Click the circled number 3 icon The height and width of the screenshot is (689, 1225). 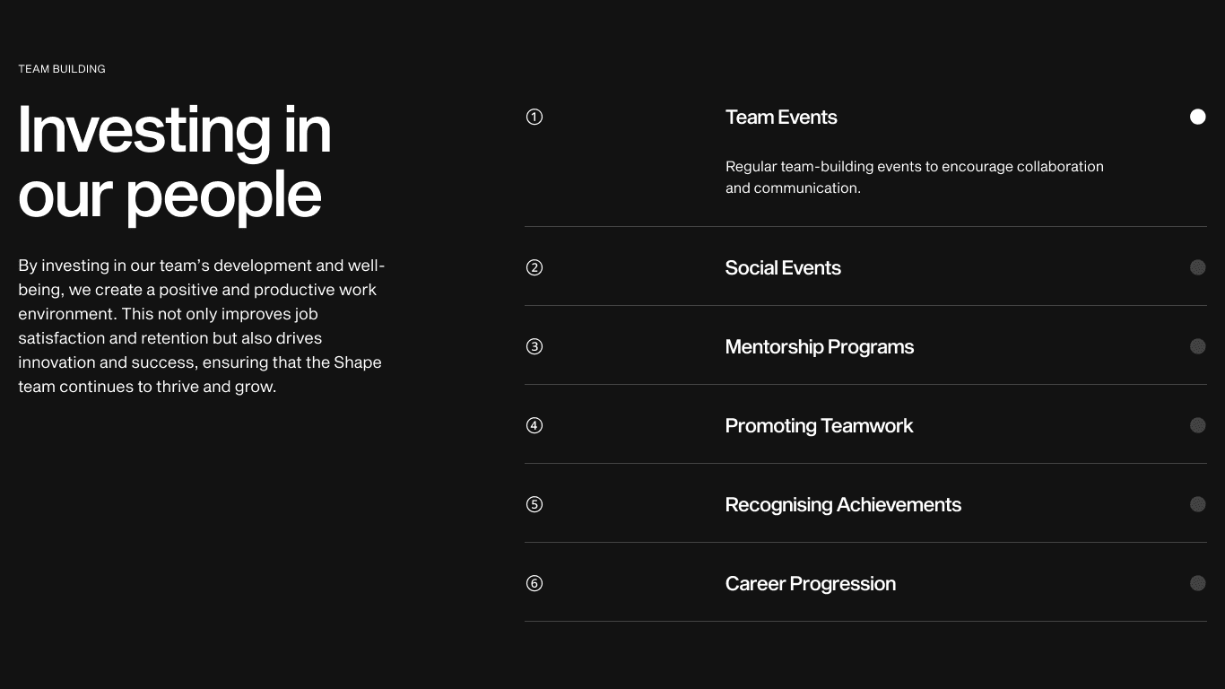tap(534, 346)
